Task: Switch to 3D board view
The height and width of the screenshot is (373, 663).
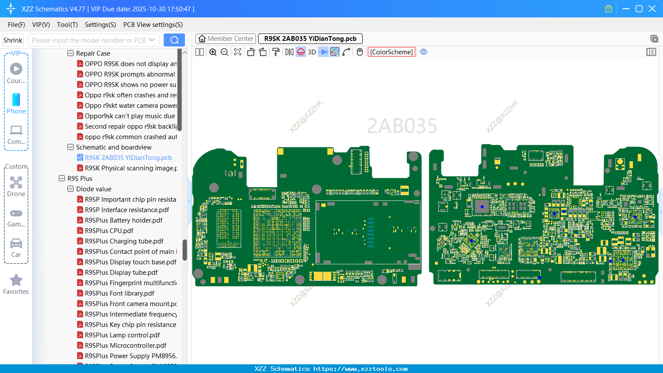Action: click(x=311, y=52)
